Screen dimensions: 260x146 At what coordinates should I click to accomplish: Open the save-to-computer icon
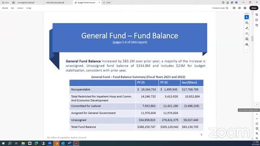[x=234, y=8]
